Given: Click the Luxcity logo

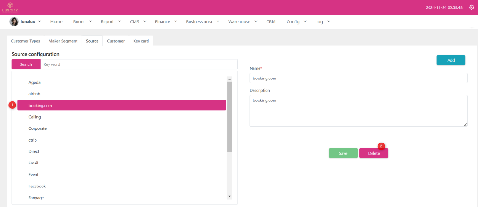Looking at the screenshot, I should tap(10, 7).
